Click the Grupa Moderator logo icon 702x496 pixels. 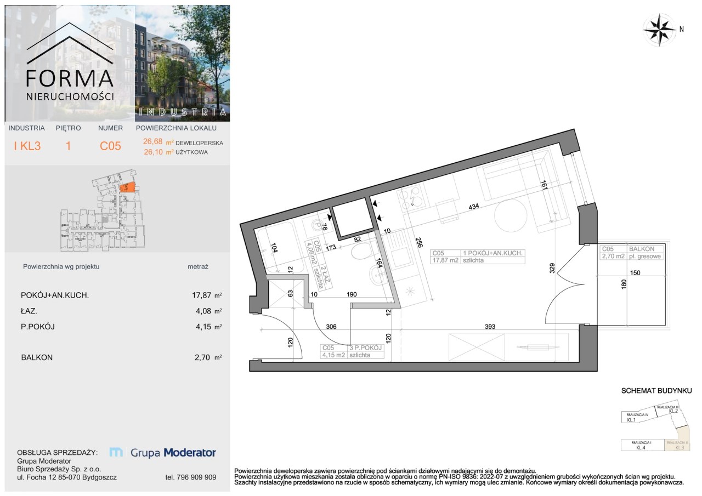[x=116, y=453]
